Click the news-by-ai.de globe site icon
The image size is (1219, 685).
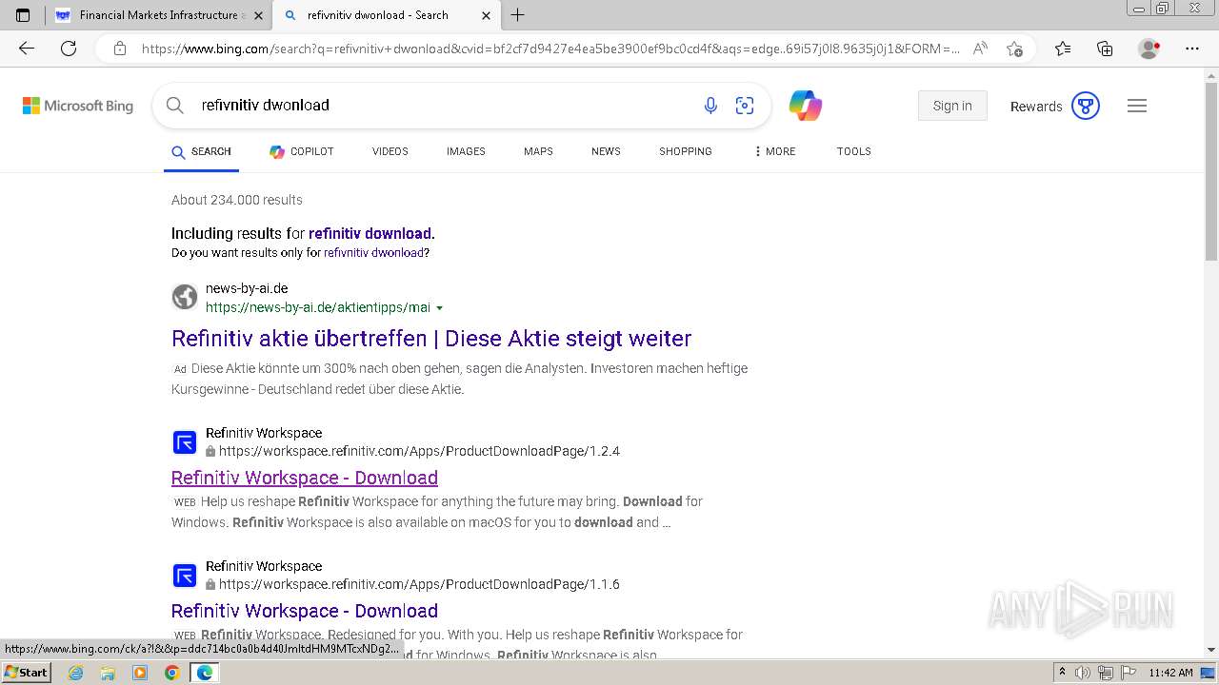(x=185, y=297)
